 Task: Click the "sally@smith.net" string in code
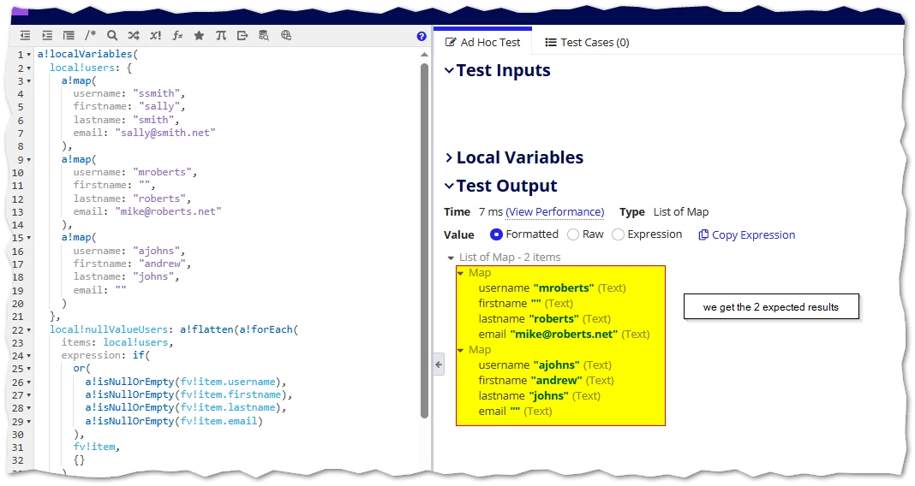pyautogui.click(x=165, y=133)
